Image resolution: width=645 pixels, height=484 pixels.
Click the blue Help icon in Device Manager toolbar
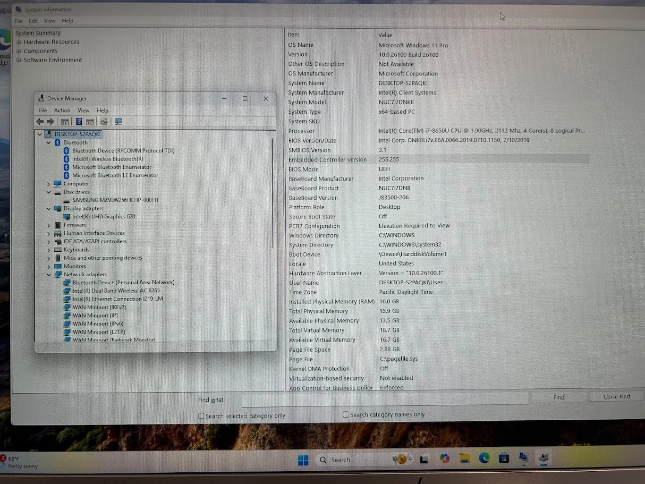pos(79,122)
